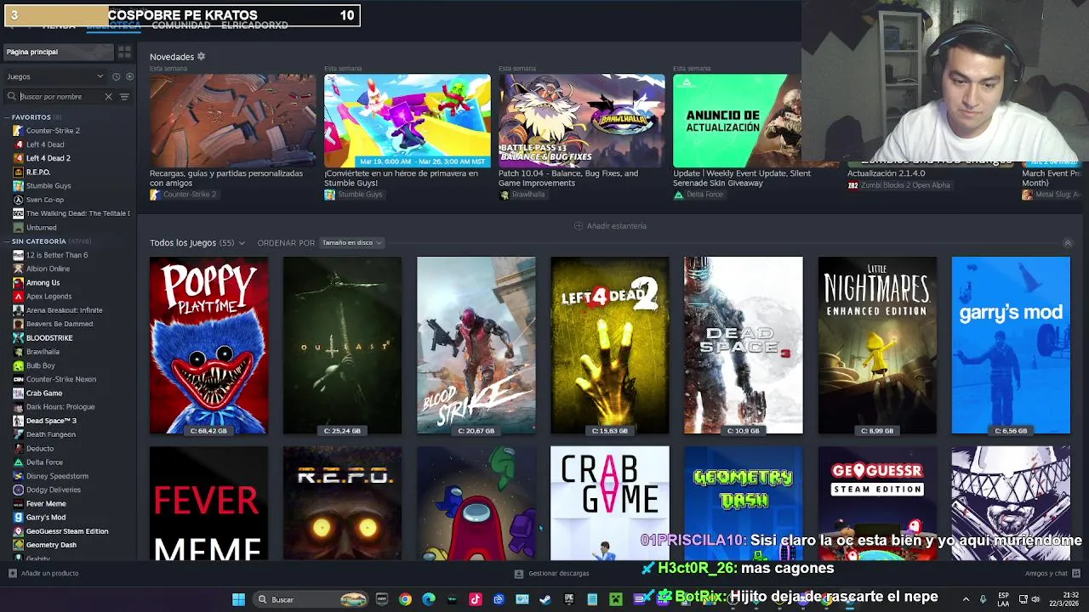This screenshot has height=612, width=1089.
Task: Collapse the games shelf with chevron
Action: coord(1068,243)
